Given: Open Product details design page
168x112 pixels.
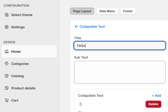Looking at the screenshot, I should point(29,88).
